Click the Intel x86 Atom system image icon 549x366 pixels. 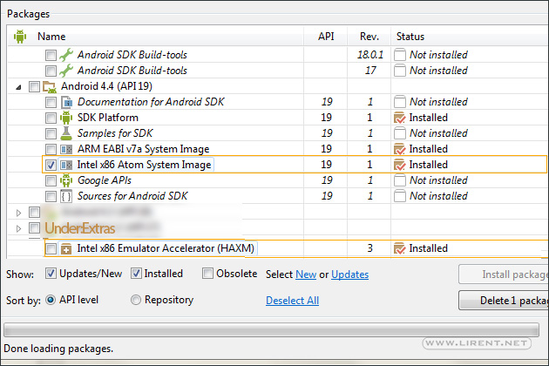pyautogui.click(x=66, y=165)
